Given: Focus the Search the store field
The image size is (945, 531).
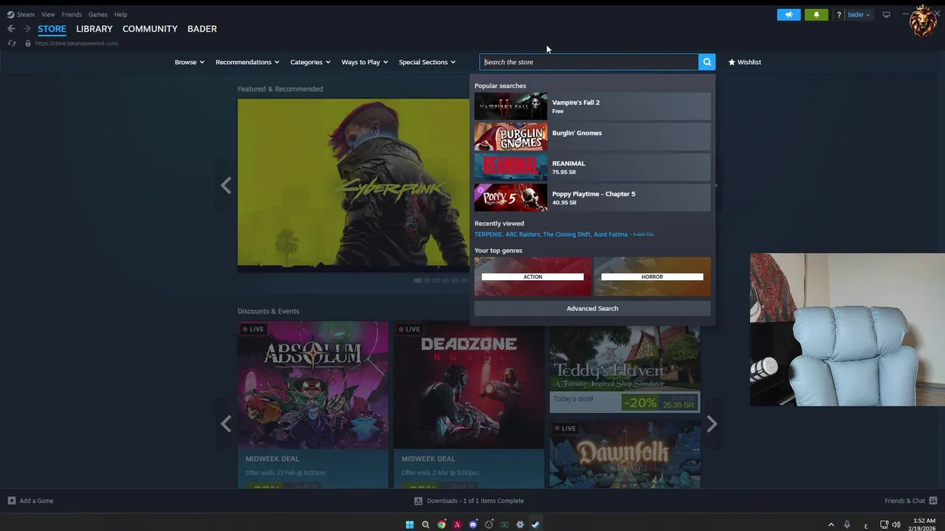Looking at the screenshot, I should (x=589, y=62).
